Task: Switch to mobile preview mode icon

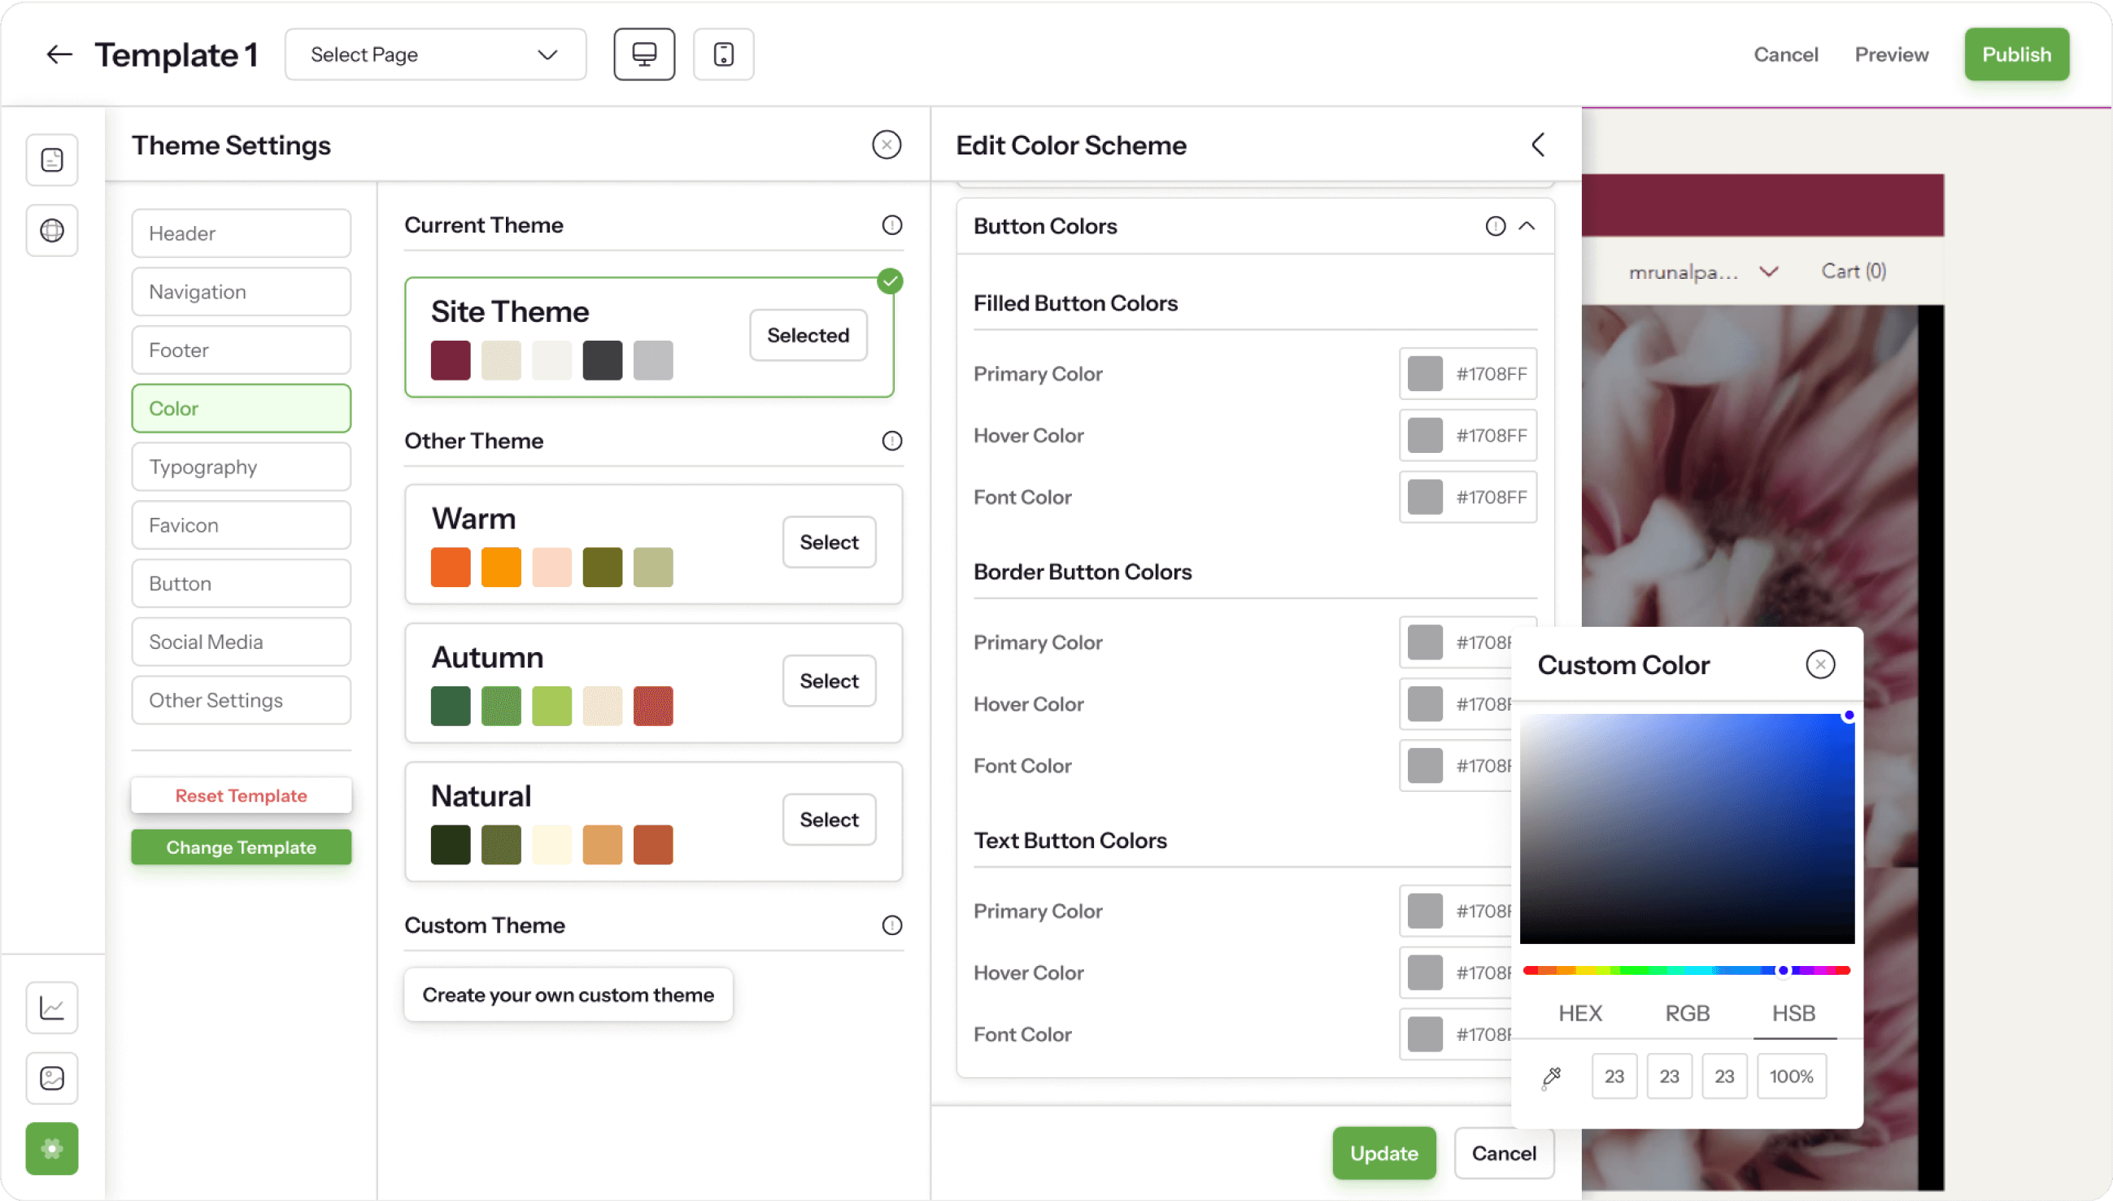Action: (x=723, y=54)
